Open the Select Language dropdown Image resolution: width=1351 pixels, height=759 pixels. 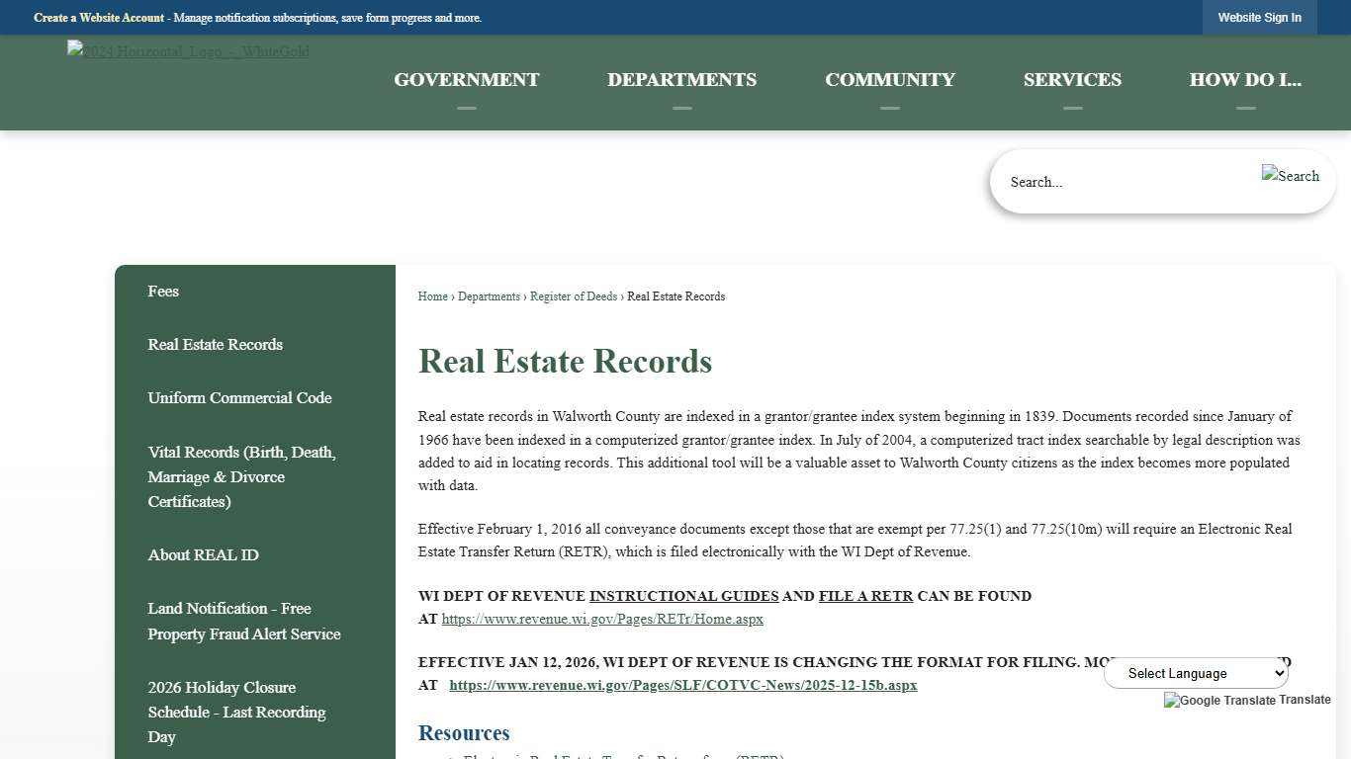(1195, 673)
